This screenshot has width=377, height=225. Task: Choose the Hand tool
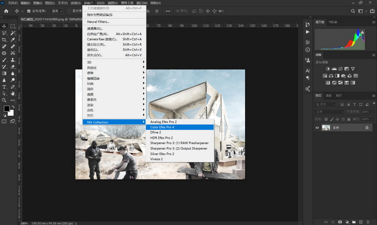coord(13,93)
